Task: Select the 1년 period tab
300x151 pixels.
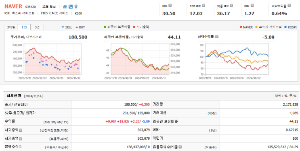Action: click(24, 27)
